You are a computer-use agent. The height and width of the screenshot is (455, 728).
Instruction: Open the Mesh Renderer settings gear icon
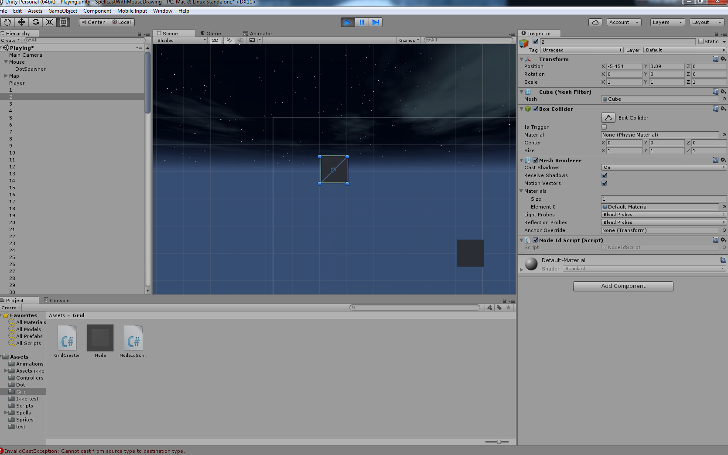click(723, 160)
